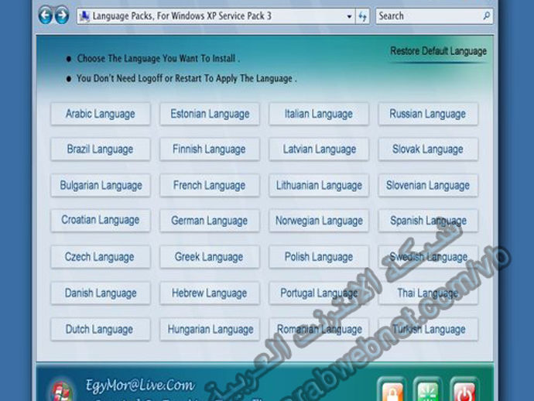Click the magnifier icon in Search box

click(x=486, y=15)
